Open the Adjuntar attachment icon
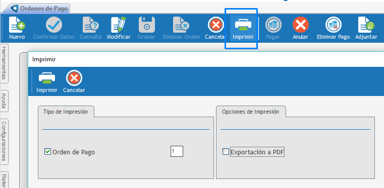This screenshot has height=188, width=384. [366, 25]
